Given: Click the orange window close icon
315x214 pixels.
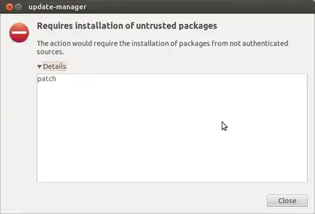Looking at the screenshot, I should pos(9,7).
